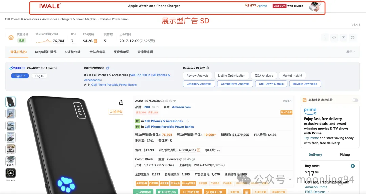
Task: Open Market Insight
Action: 292,75
